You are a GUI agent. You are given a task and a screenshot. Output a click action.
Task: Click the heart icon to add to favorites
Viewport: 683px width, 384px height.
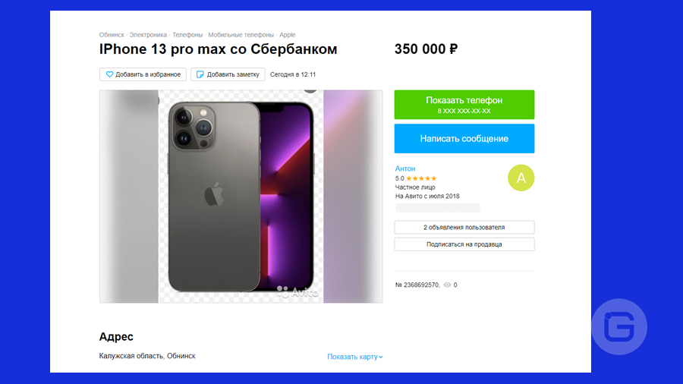coord(109,74)
